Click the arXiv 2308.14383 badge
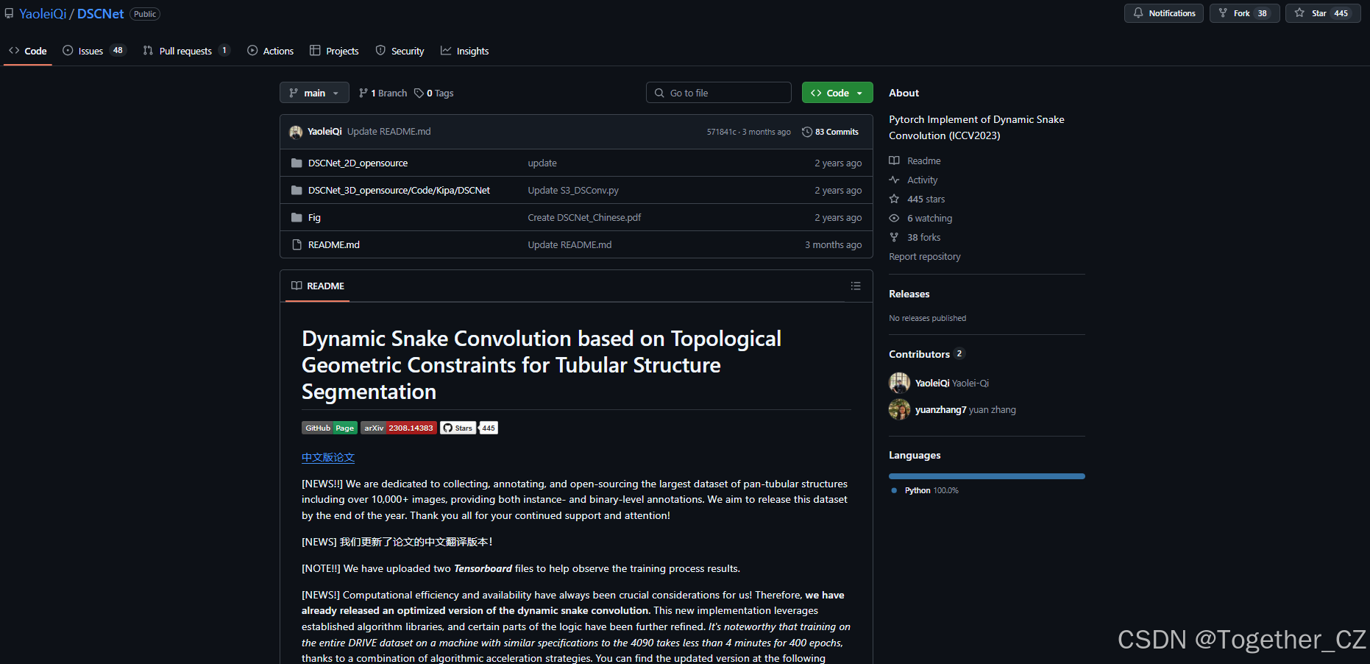Image resolution: width=1370 pixels, height=664 pixels. point(398,428)
